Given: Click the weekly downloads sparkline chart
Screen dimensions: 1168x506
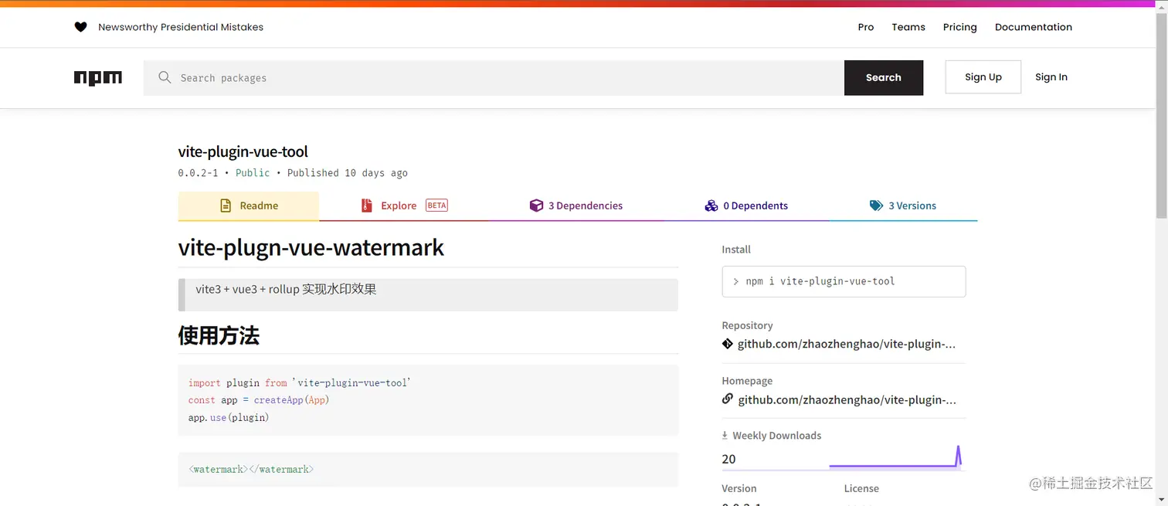Looking at the screenshot, I should click(x=896, y=457).
